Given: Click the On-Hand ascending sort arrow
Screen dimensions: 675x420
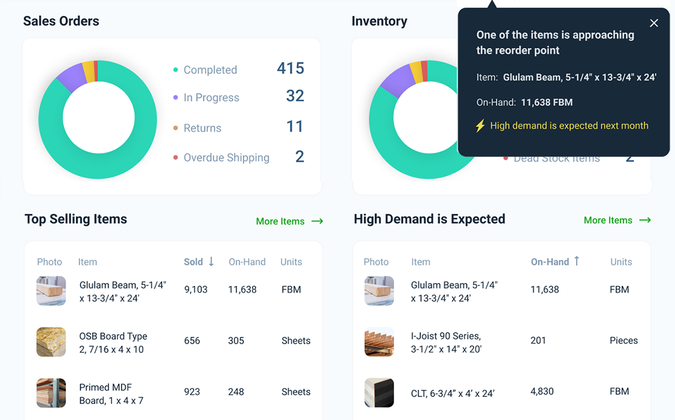Looking at the screenshot, I should (x=577, y=261).
